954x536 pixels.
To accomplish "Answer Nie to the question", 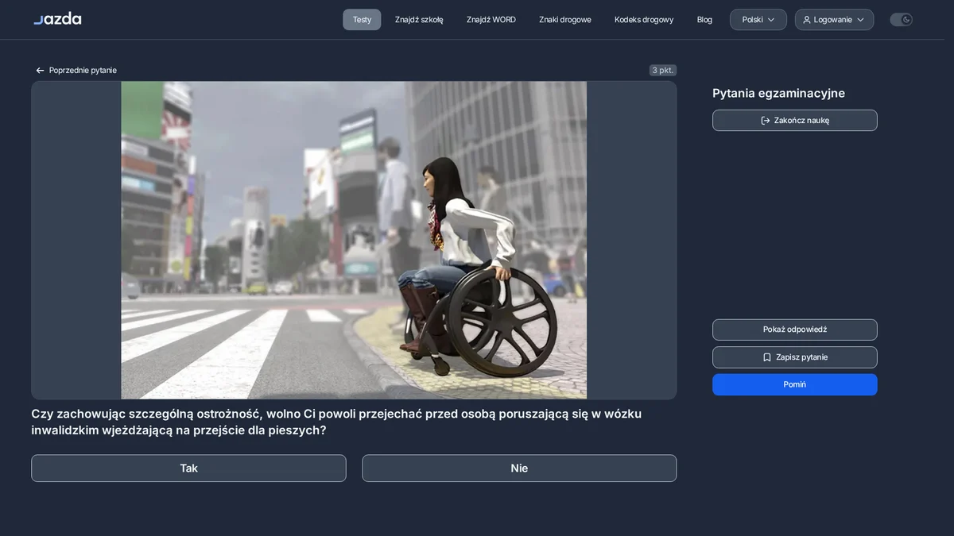I will (519, 469).
